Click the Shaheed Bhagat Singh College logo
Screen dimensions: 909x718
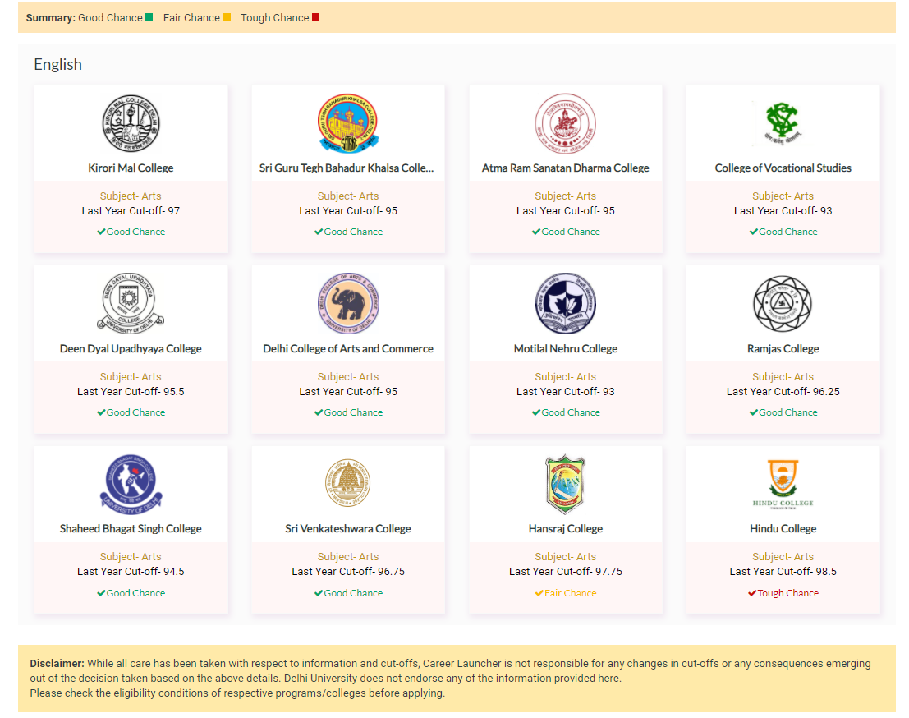(131, 485)
